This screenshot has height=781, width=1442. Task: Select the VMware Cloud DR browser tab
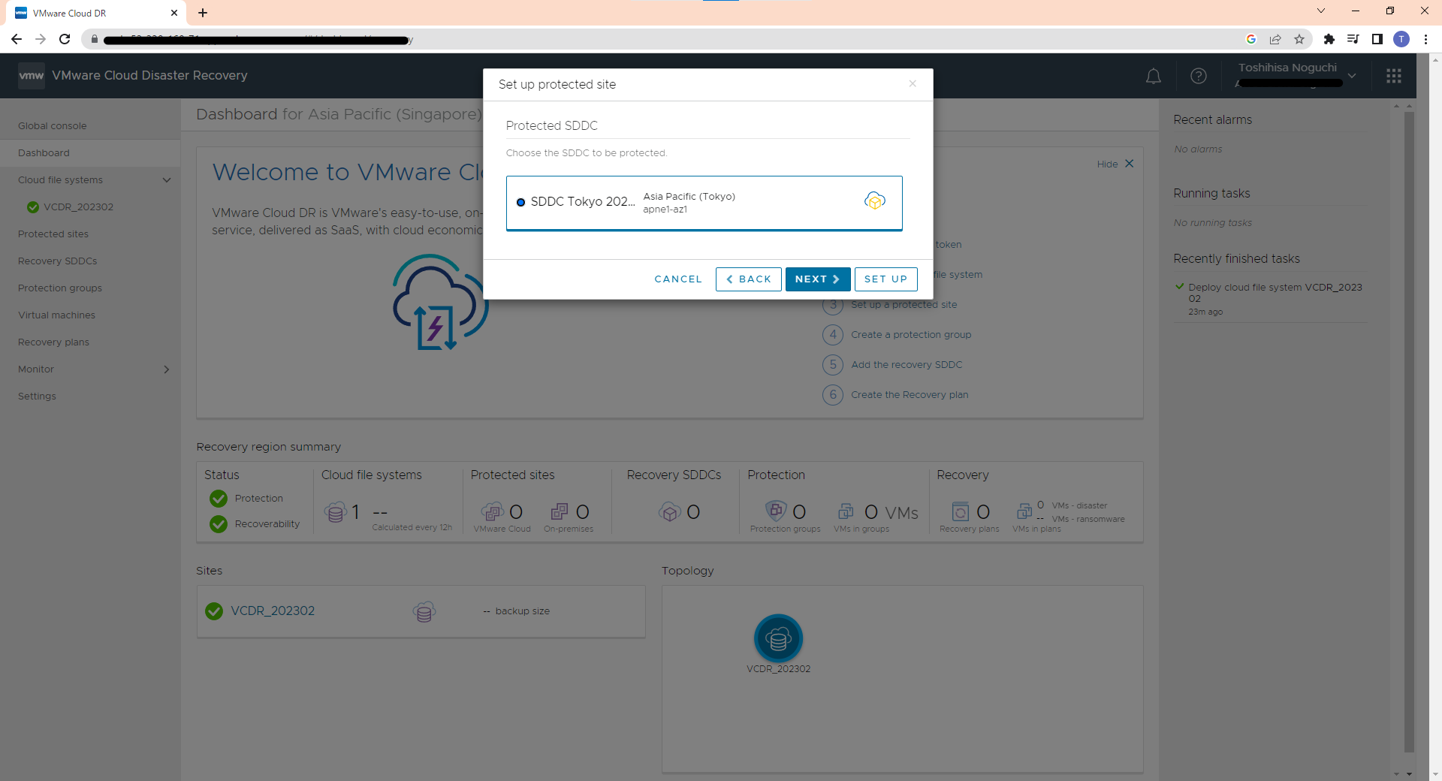click(x=96, y=13)
